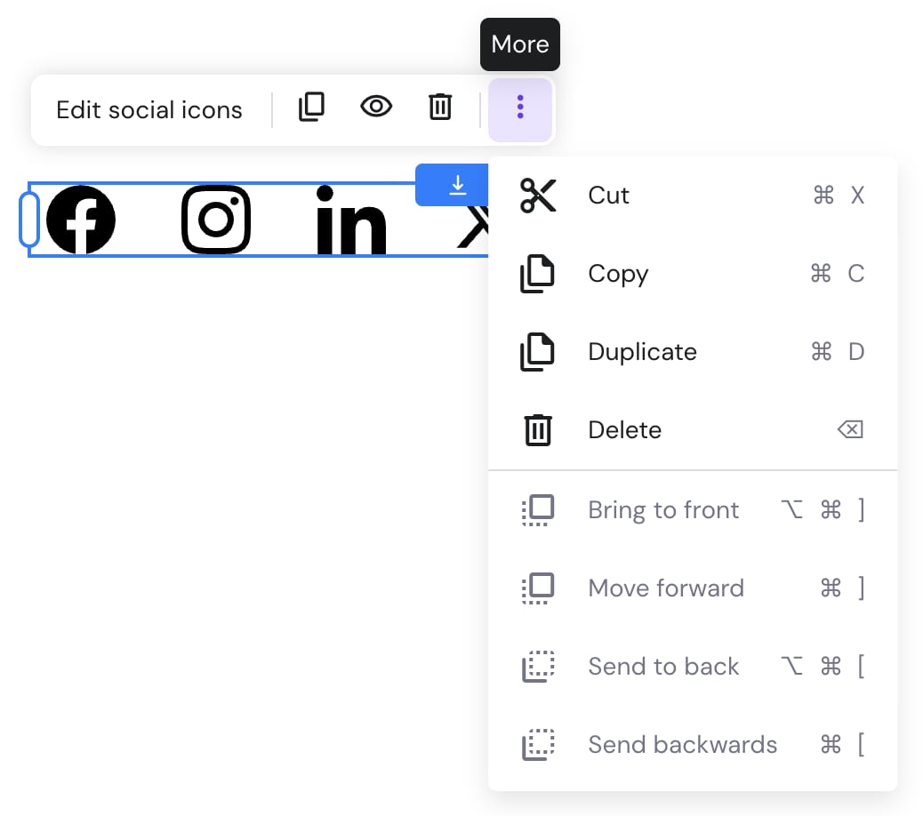Click the Bring to front layering icon
Image resolution: width=923 pixels, height=816 pixels.
click(x=537, y=509)
